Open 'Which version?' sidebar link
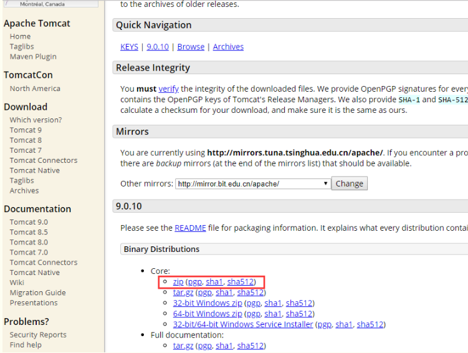The height and width of the screenshot is (353, 468). pyautogui.click(x=36, y=120)
